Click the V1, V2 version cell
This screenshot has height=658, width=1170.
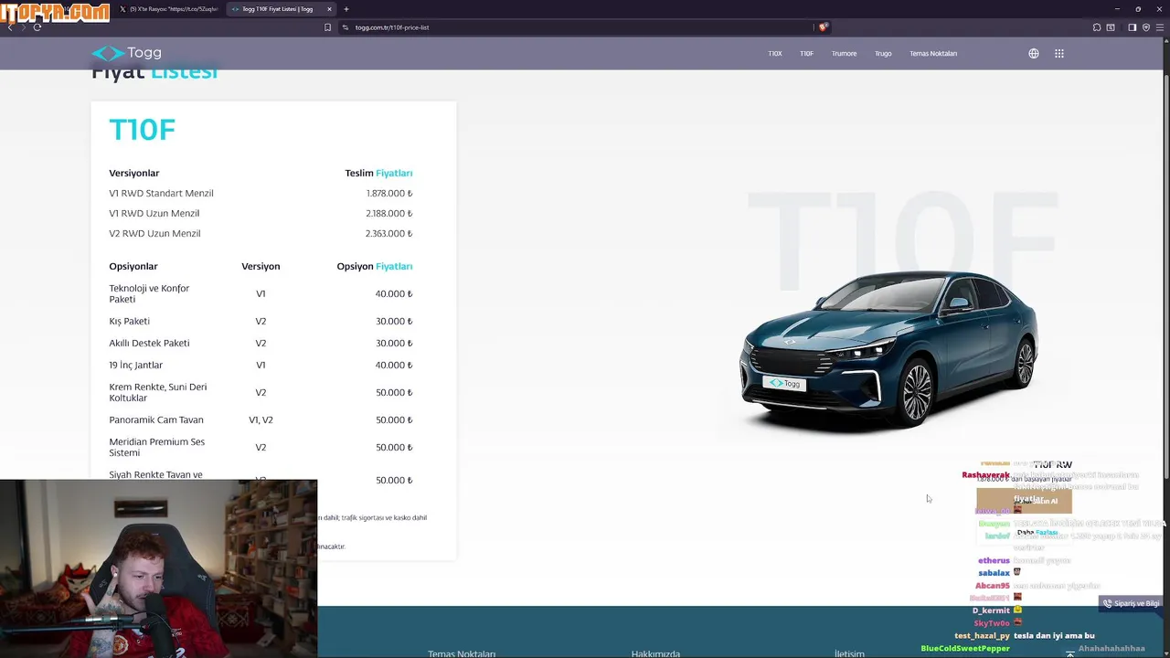261,419
